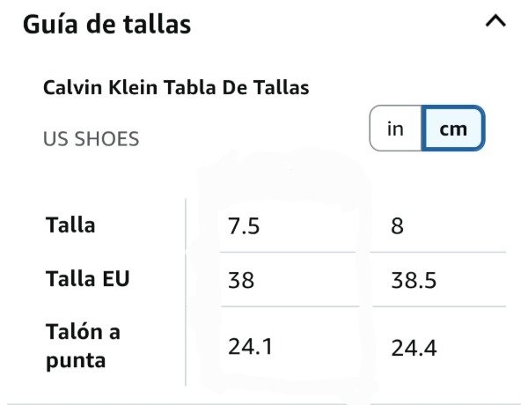Click the Talla EU row header
Image resolution: width=528 pixels, height=405 pixels.
(87, 280)
